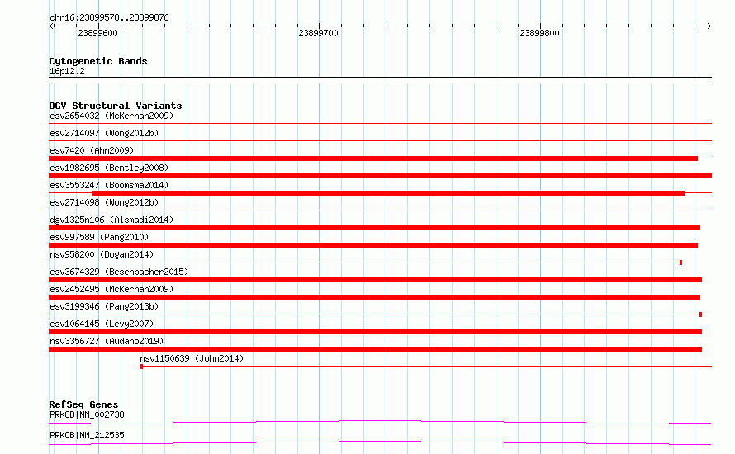This screenshot has height=454, width=735.
Task: Open the PRKCB|NM_212535 transcript label
Action: coord(87,435)
